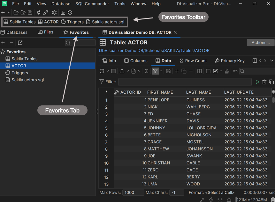Image resolution: width=275 pixels, height=202 pixels.
Task: Toggle the empty square icon before the edit pencil
Action: pos(208,71)
